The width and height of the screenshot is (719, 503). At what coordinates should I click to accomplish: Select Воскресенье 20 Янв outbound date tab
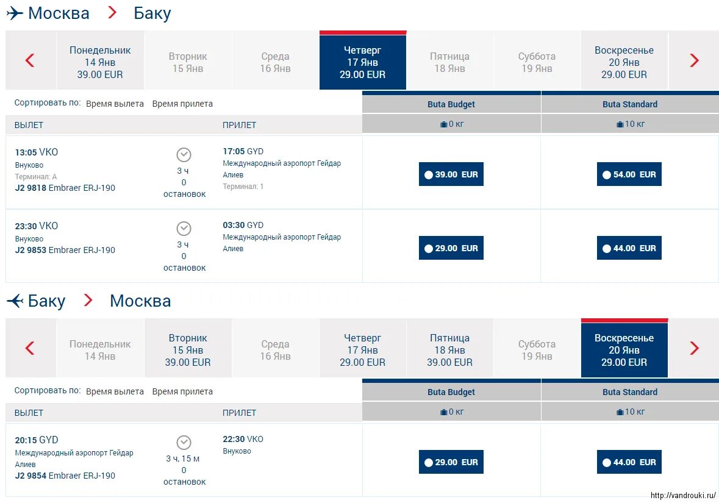(624, 62)
